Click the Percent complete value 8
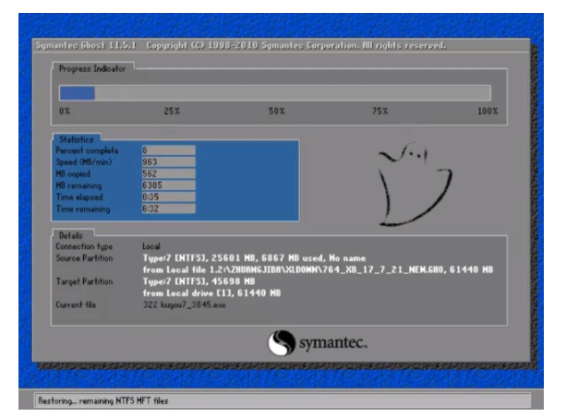This screenshot has height=417, width=566. click(x=169, y=150)
